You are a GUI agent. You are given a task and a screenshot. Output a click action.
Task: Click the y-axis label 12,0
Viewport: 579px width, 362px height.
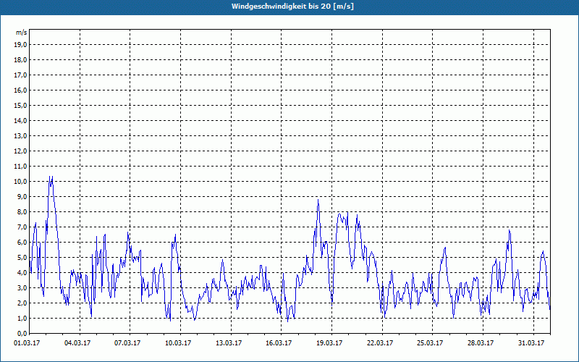pos(20,151)
